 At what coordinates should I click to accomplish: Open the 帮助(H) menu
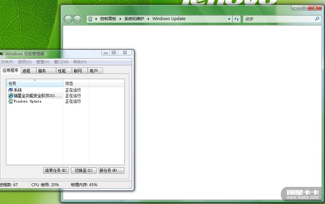(x=80, y=62)
